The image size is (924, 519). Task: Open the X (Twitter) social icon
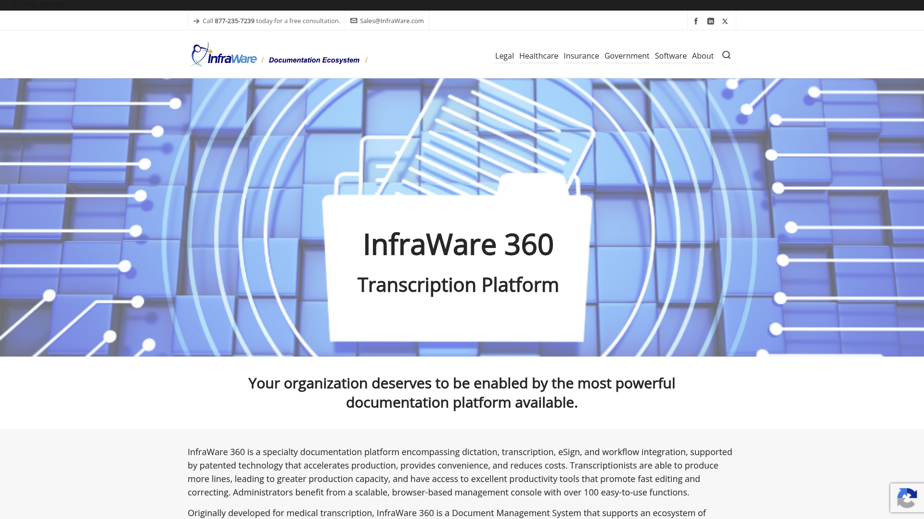(x=725, y=21)
